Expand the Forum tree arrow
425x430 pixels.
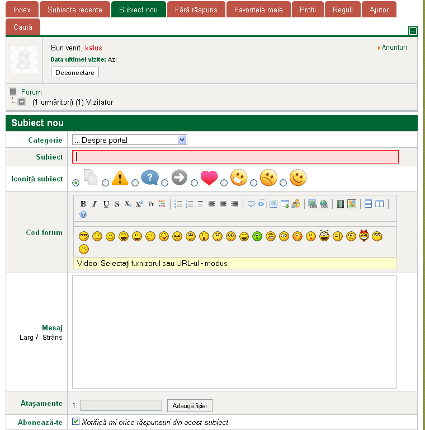click(21, 102)
